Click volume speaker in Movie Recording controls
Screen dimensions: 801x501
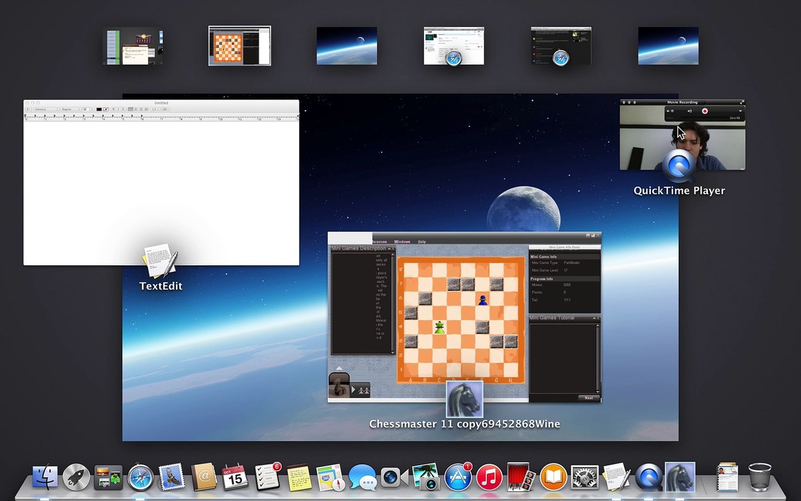point(690,111)
